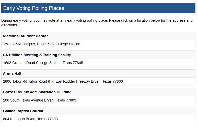198x127 pixels.
Task: Click the Training Facility words in the heading
Action: pyautogui.click(x=57, y=55)
